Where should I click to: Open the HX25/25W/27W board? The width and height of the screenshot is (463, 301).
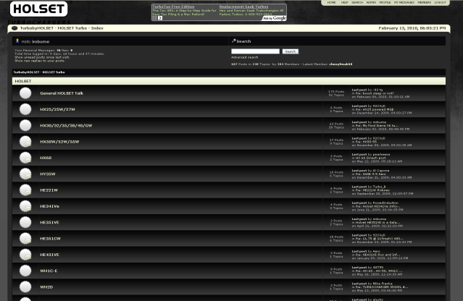point(57,109)
